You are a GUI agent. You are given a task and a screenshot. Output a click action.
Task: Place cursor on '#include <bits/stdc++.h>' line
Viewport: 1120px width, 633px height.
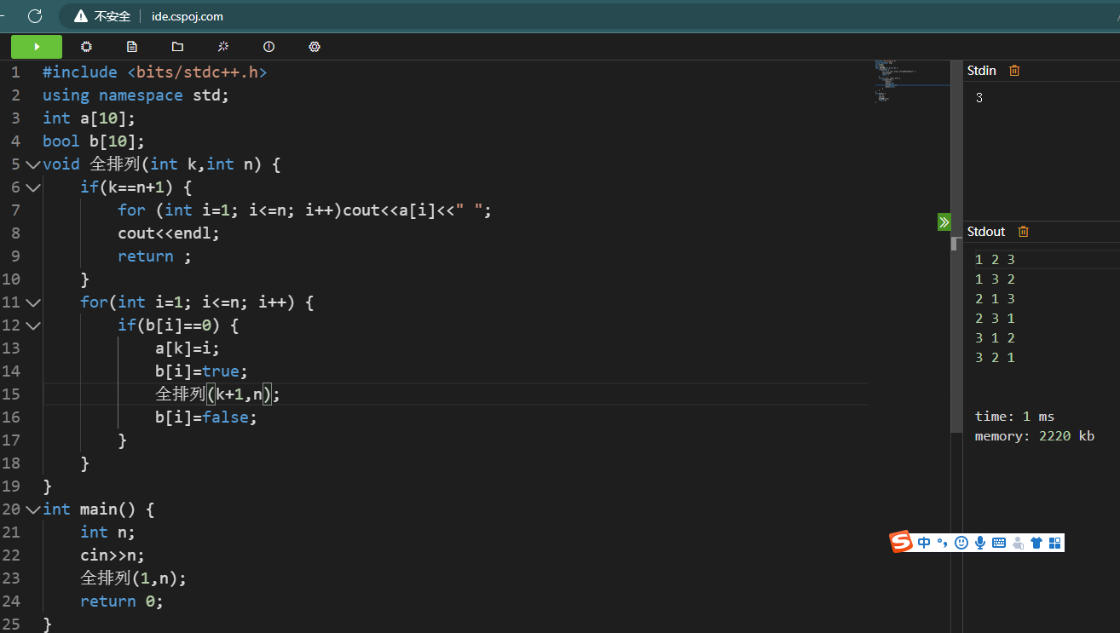(x=155, y=72)
